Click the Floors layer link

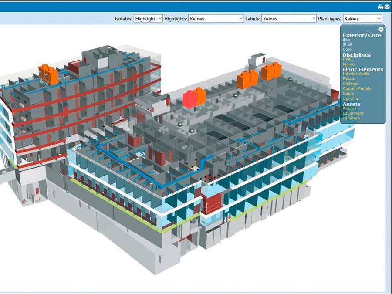pos(348,79)
